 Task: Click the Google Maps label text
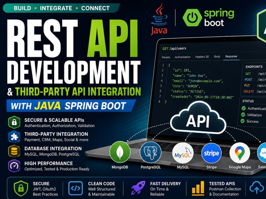tap(240, 167)
